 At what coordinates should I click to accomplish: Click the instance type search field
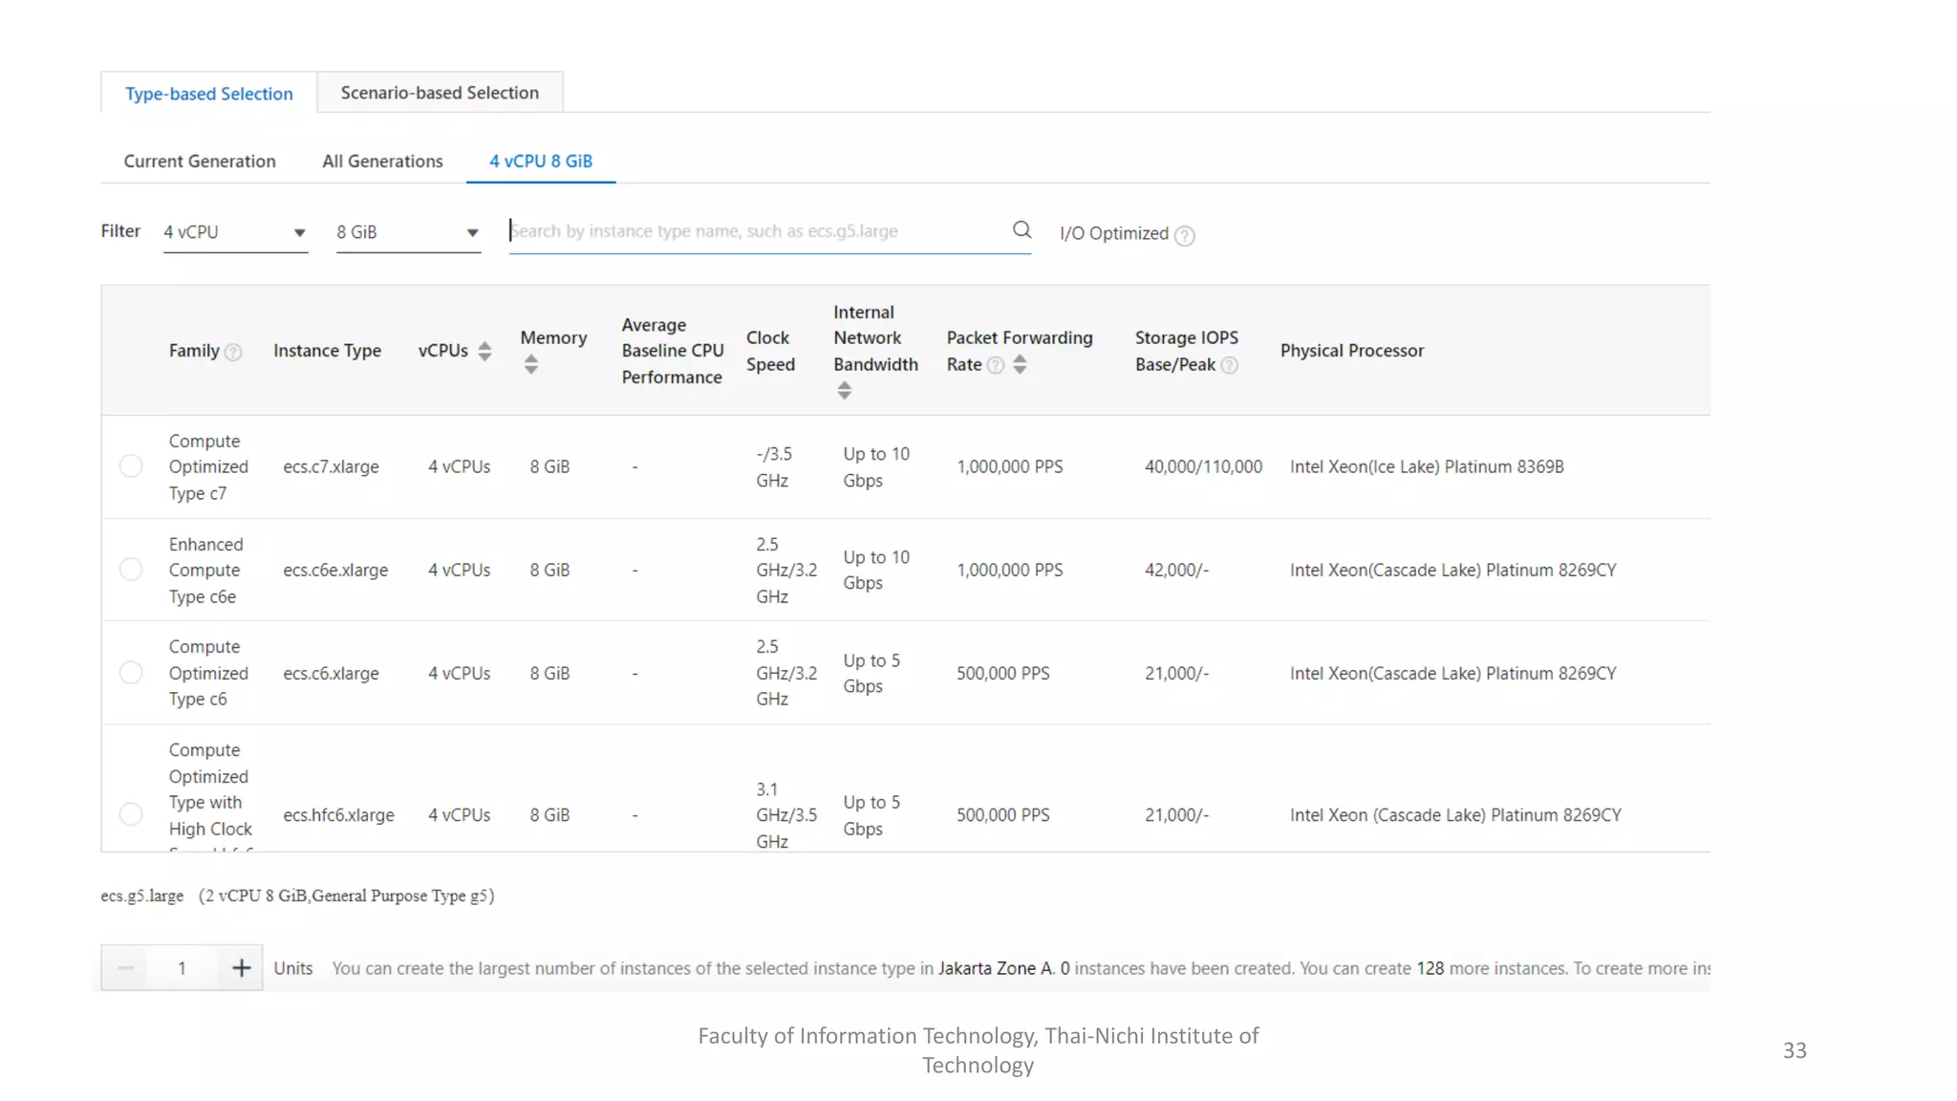coord(755,231)
